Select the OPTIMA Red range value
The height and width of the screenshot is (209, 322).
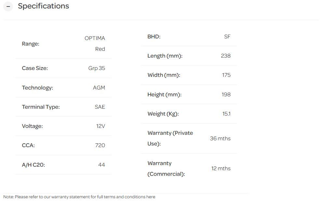click(95, 43)
